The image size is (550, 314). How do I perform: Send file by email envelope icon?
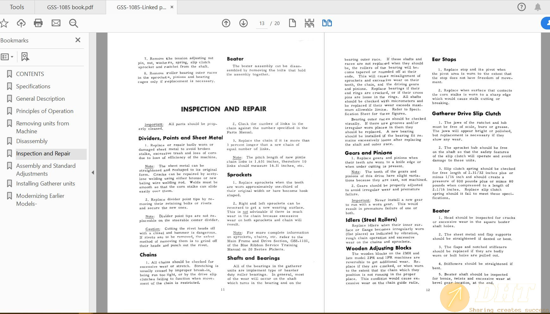pyautogui.click(x=56, y=23)
